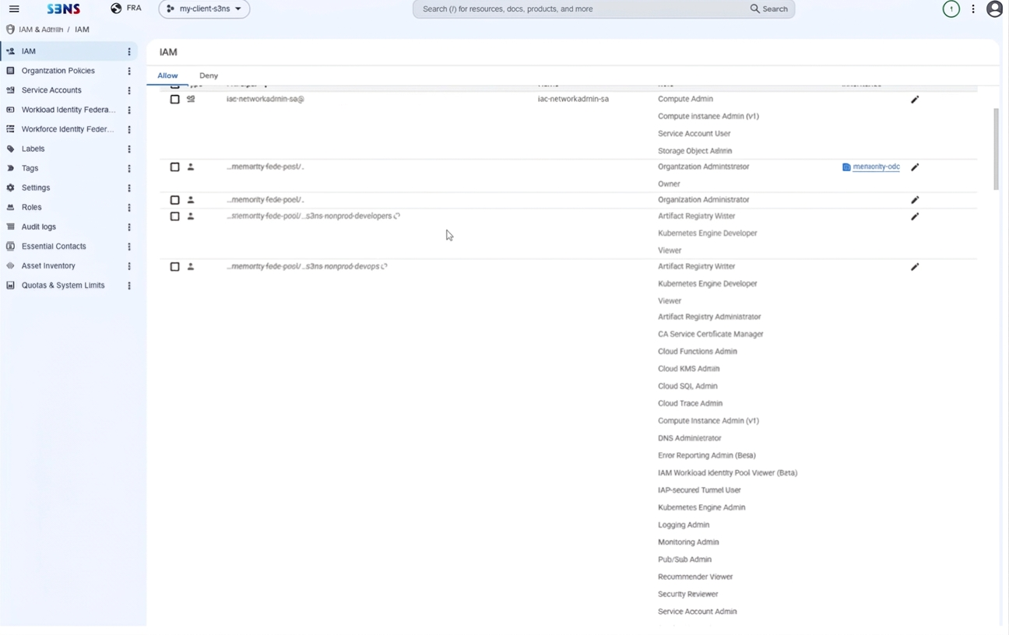Open Essential Contacts kebab menu
This screenshot has height=635, width=1009.
(129, 246)
